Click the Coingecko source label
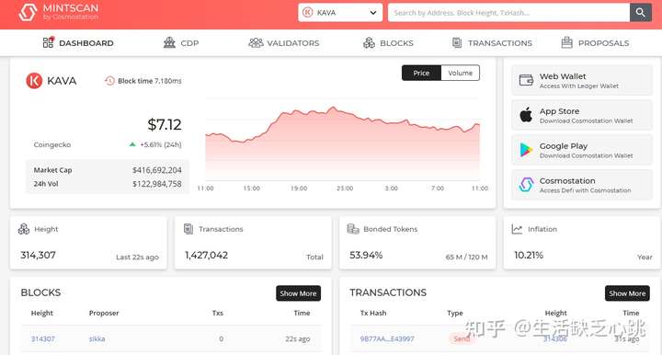Viewport: 662px width, 355px height. [x=52, y=144]
